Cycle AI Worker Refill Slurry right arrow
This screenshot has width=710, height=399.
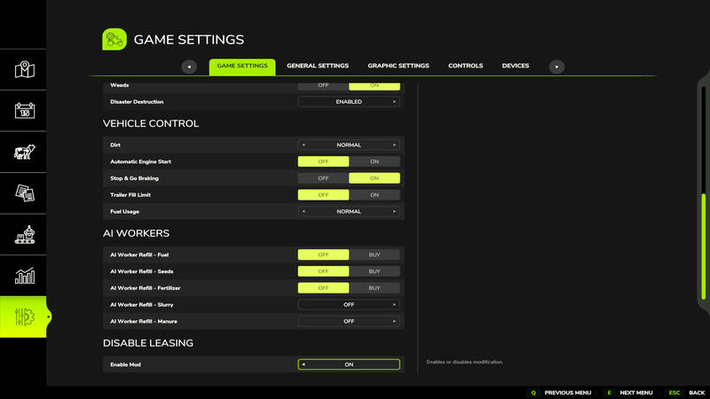coord(394,305)
